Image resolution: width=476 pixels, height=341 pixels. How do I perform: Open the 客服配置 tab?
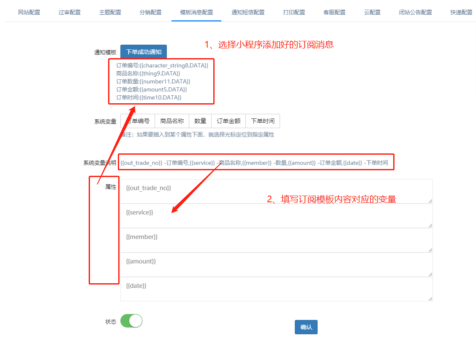(x=334, y=12)
